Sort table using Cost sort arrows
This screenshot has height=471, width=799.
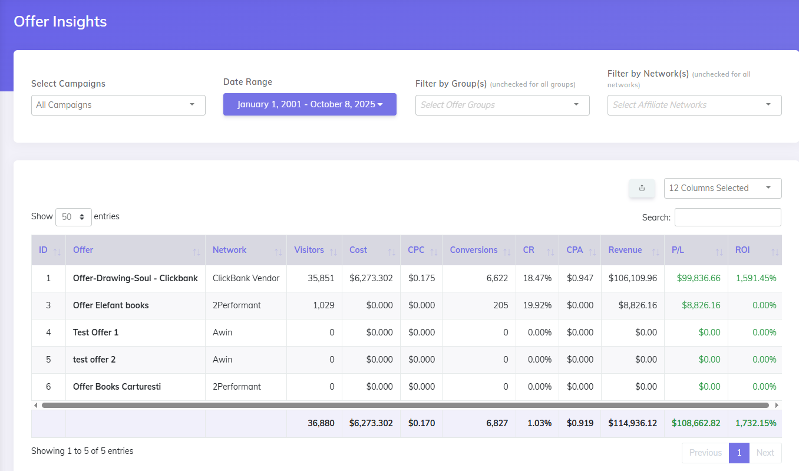pyautogui.click(x=391, y=250)
